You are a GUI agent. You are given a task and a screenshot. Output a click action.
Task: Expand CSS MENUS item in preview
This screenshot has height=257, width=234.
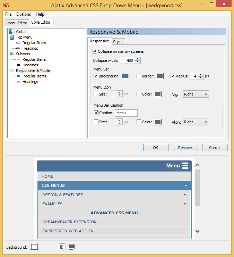(186, 185)
